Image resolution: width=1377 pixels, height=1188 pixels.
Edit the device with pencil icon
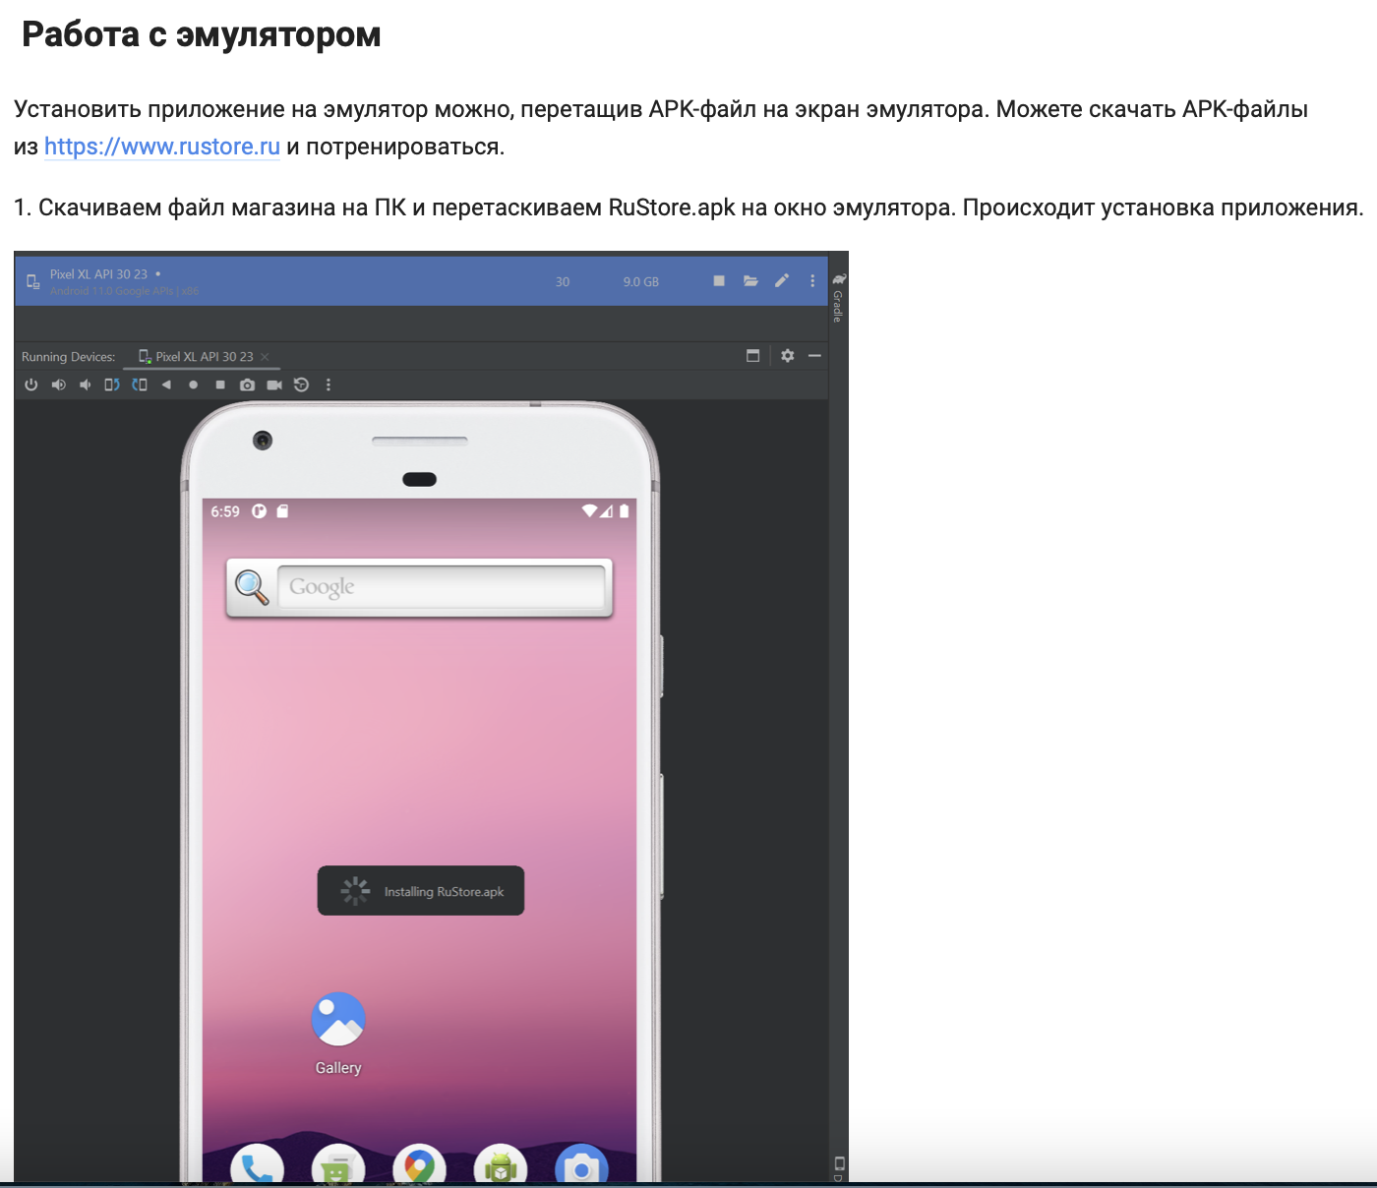pos(782,281)
